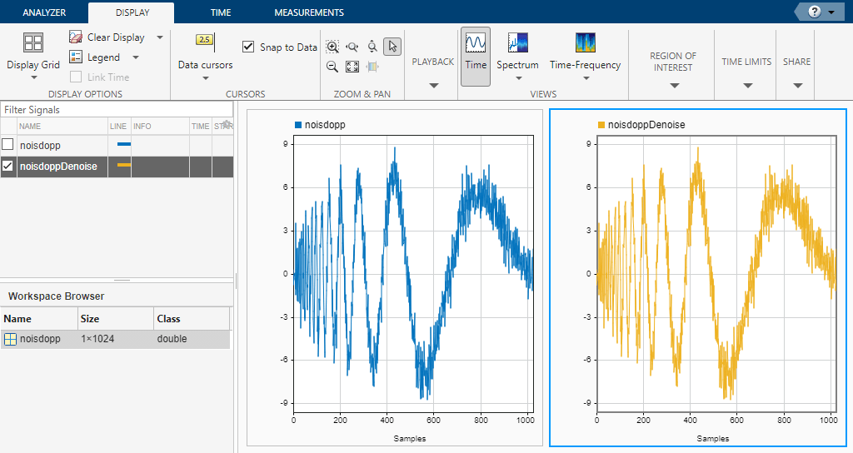Viewport: 853px width, 453px height.
Task: Click the Clear Display icon
Action: (x=76, y=37)
